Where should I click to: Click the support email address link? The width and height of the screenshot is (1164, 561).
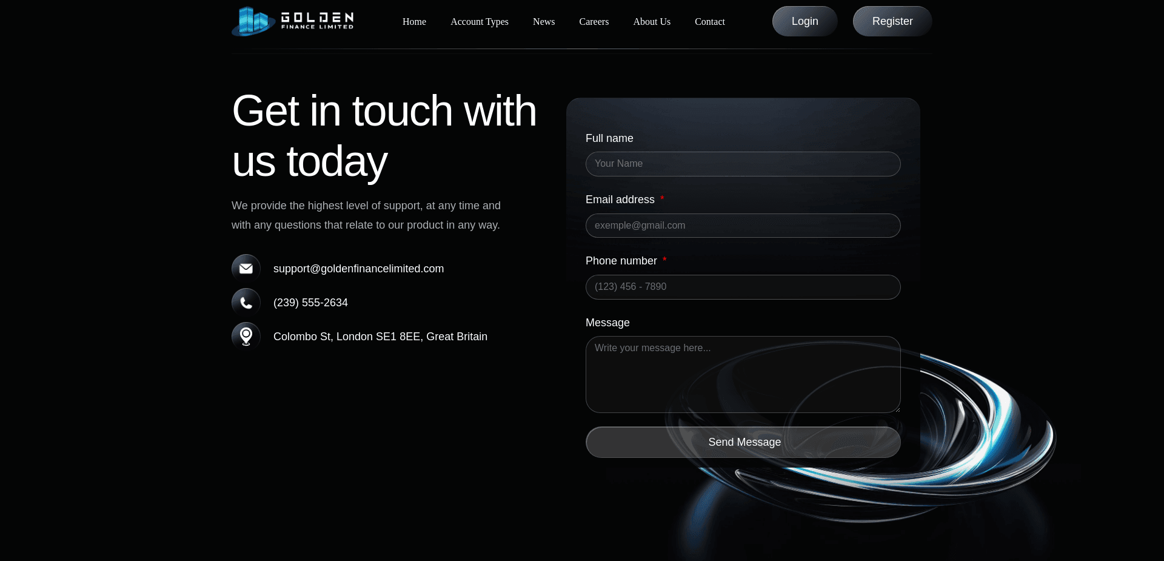pyautogui.click(x=358, y=269)
